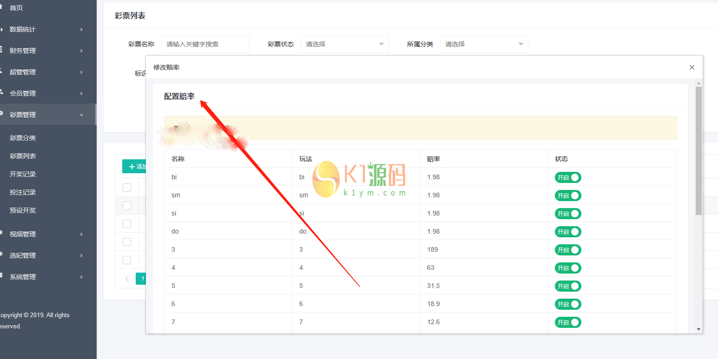Image resolution: width=718 pixels, height=359 pixels.
Task: Click the 修改赔率 dialog title
Action: click(x=166, y=67)
